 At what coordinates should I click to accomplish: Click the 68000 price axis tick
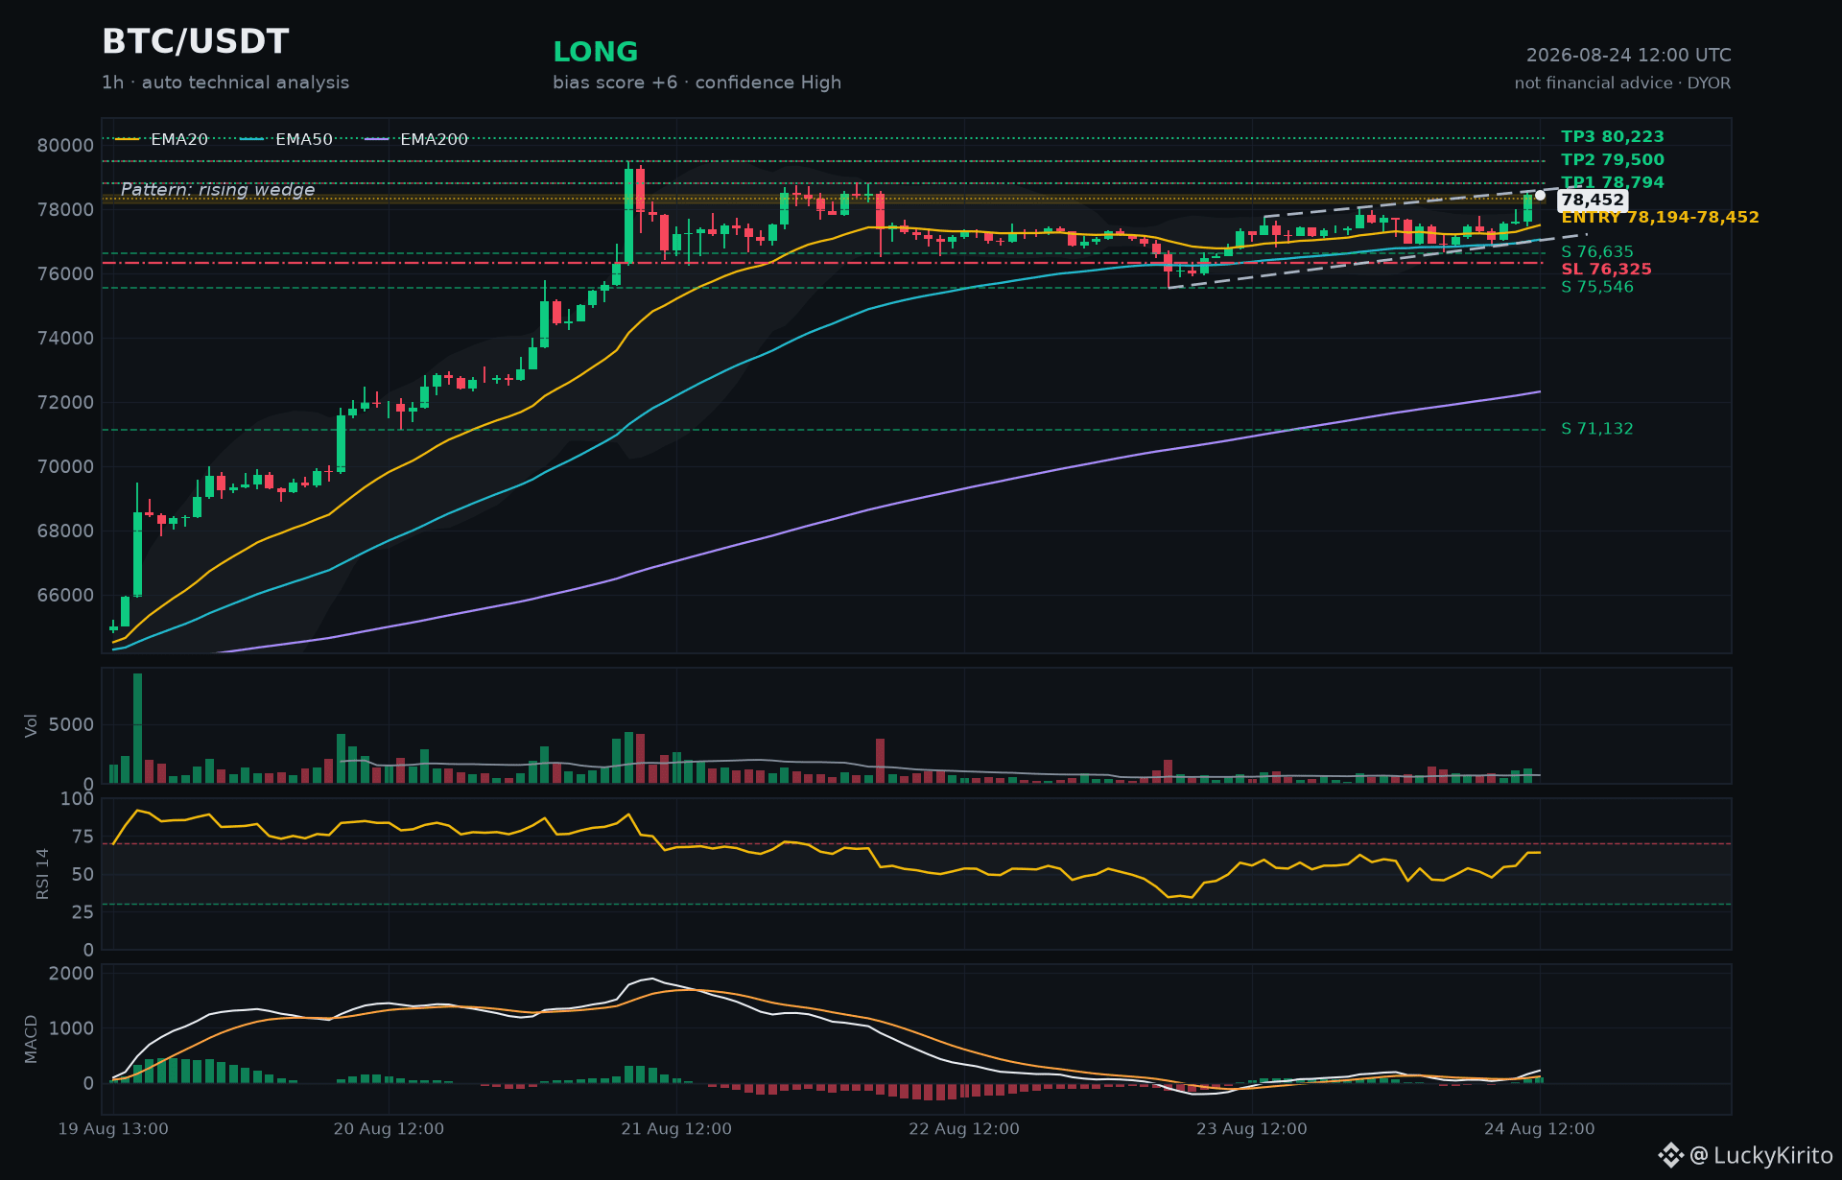coord(65,531)
